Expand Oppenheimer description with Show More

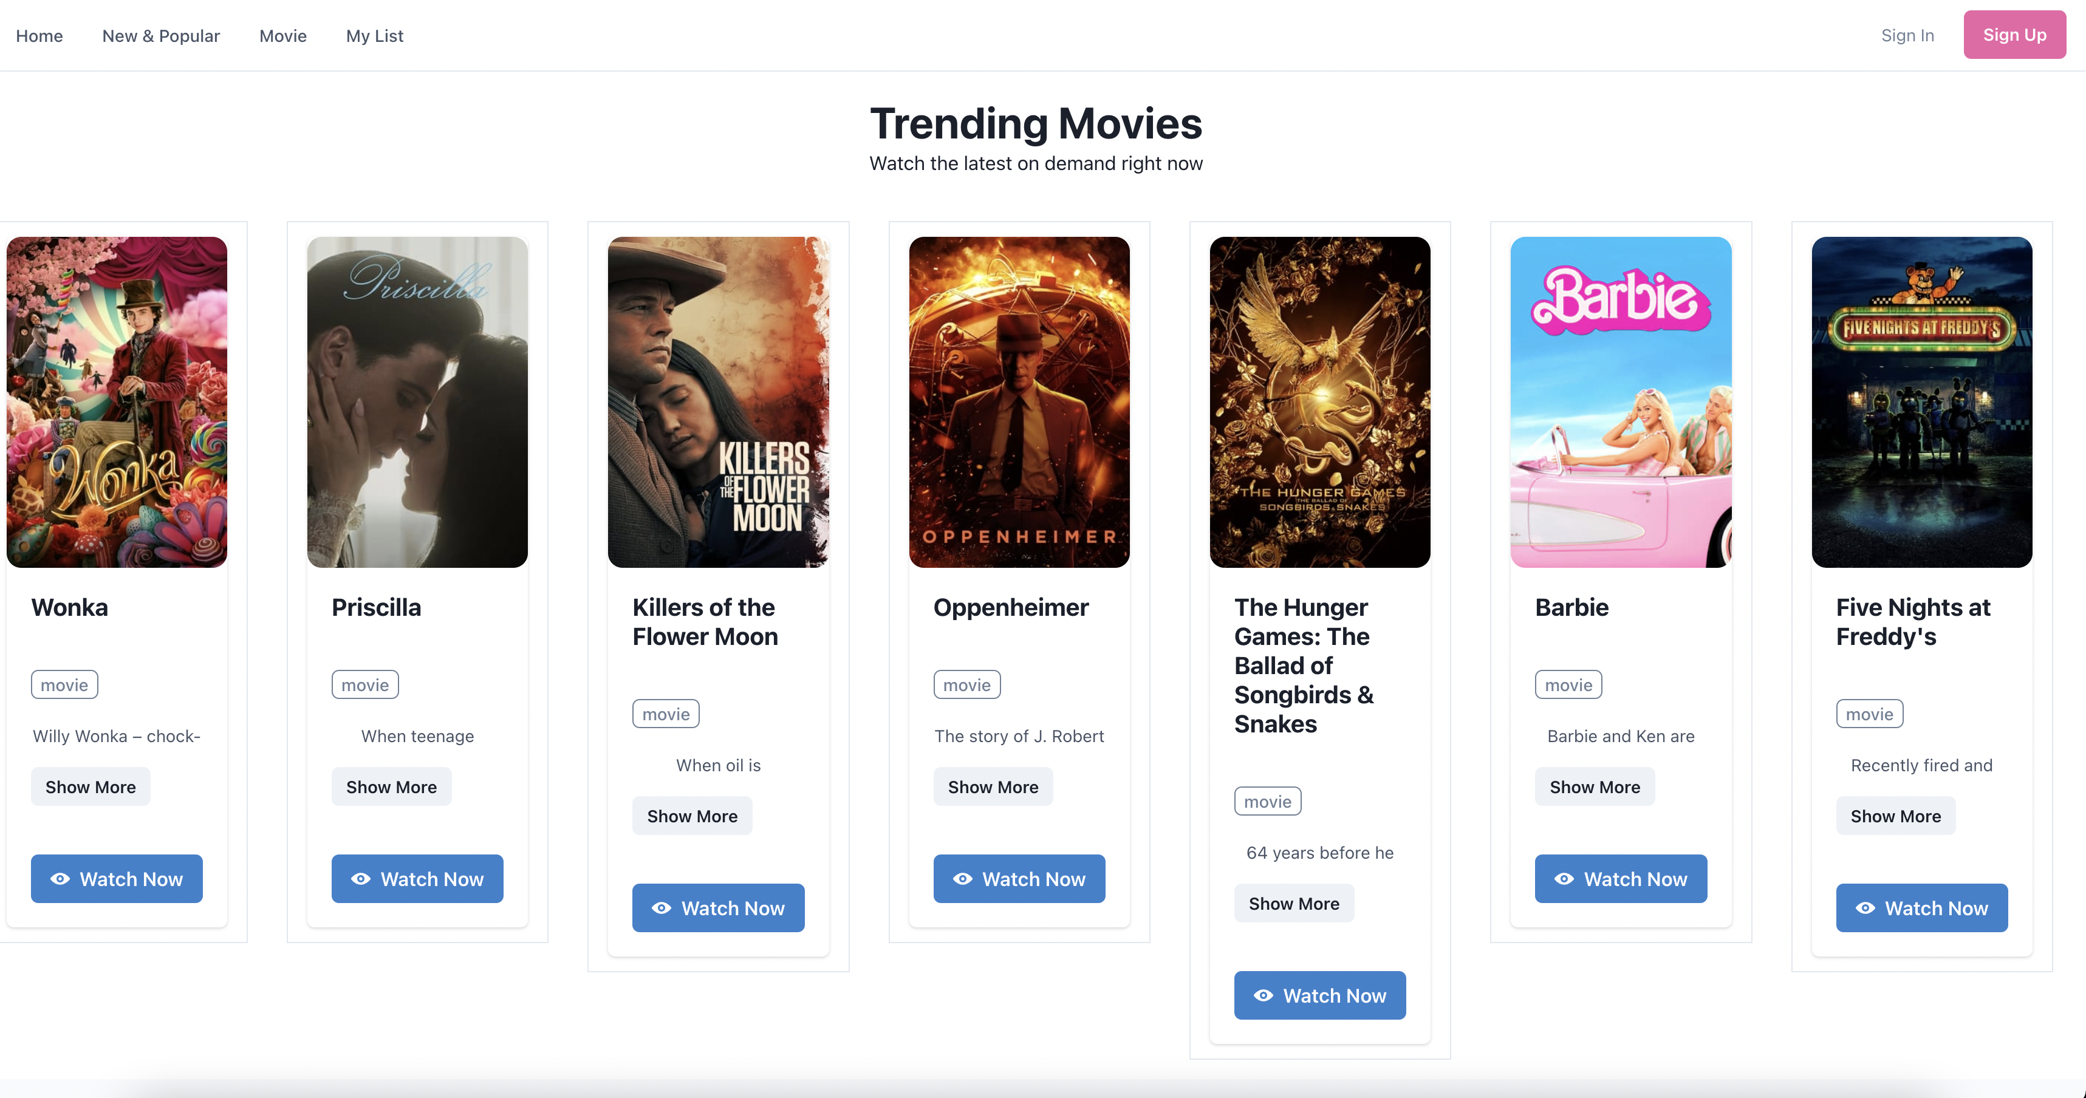993,786
